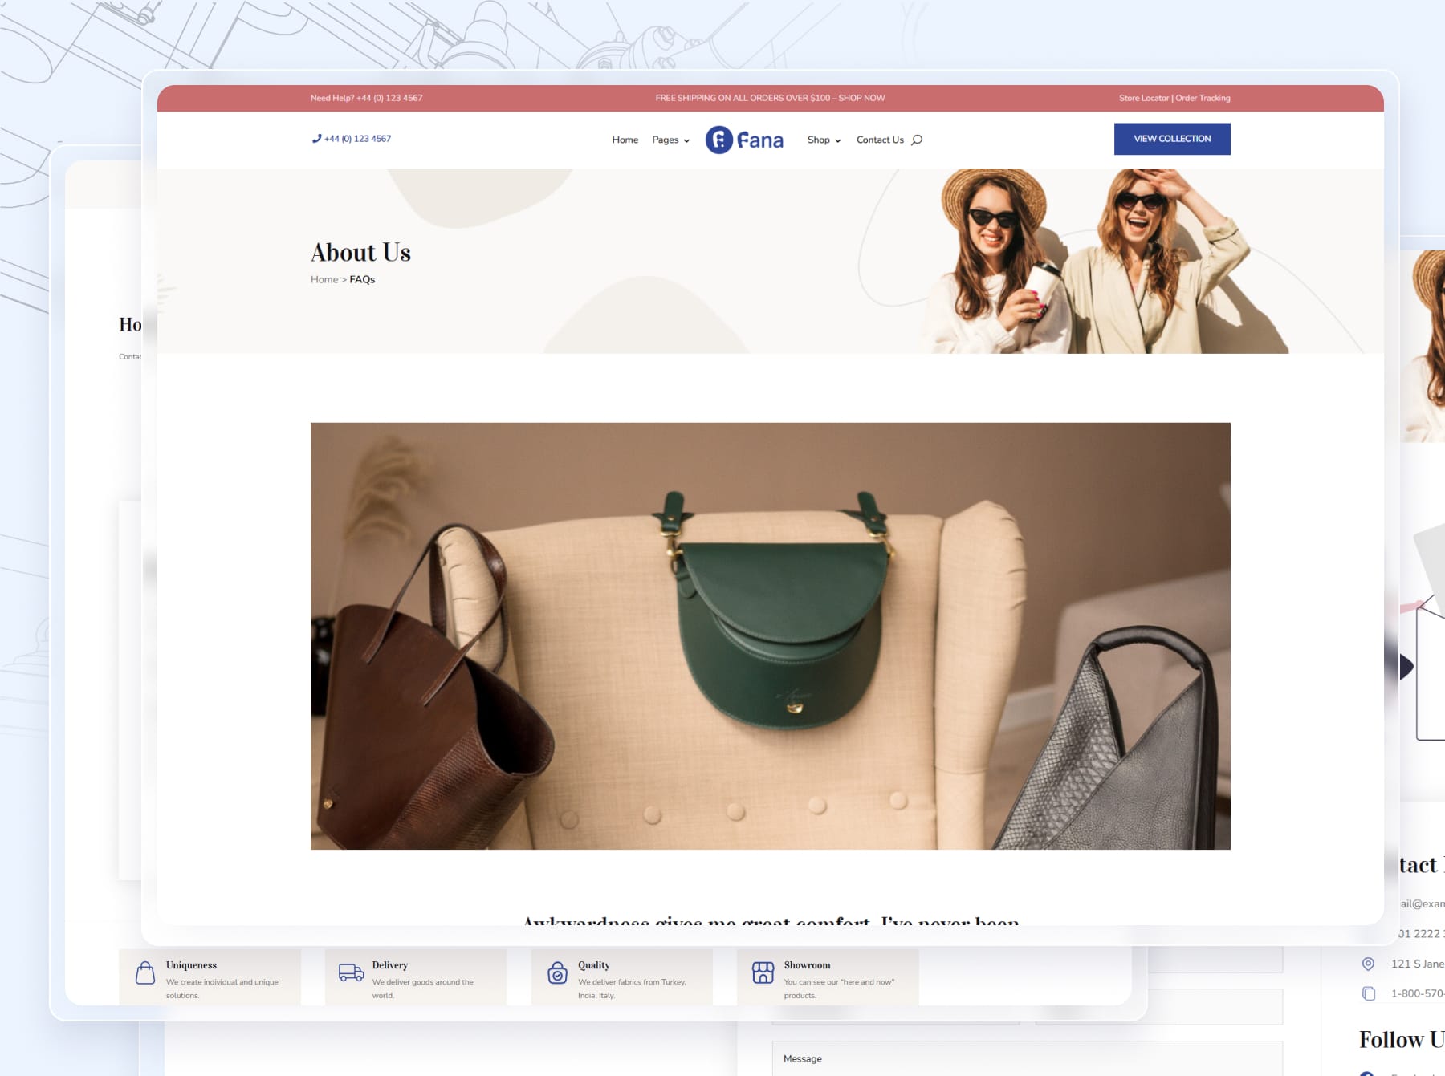This screenshot has height=1076, width=1445.
Task: Click the Message input field in back window
Action: [x=1027, y=1058]
